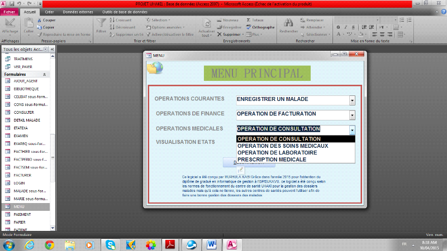The height and width of the screenshot is (251, 447).
Task: Open Sélection filter dropdown
Action: pyautogui.click(x=158, y=20)
